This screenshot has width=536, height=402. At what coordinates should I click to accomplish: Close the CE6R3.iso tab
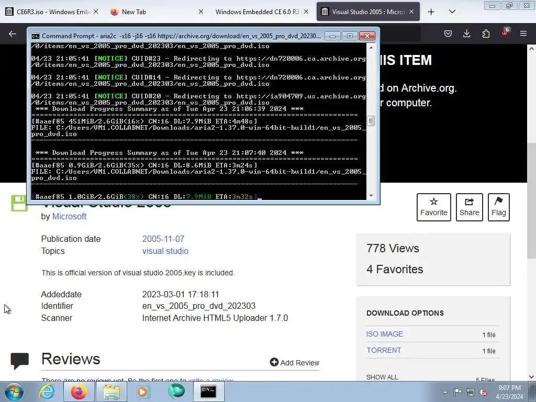pyautogui.click(x=96, y=12)
